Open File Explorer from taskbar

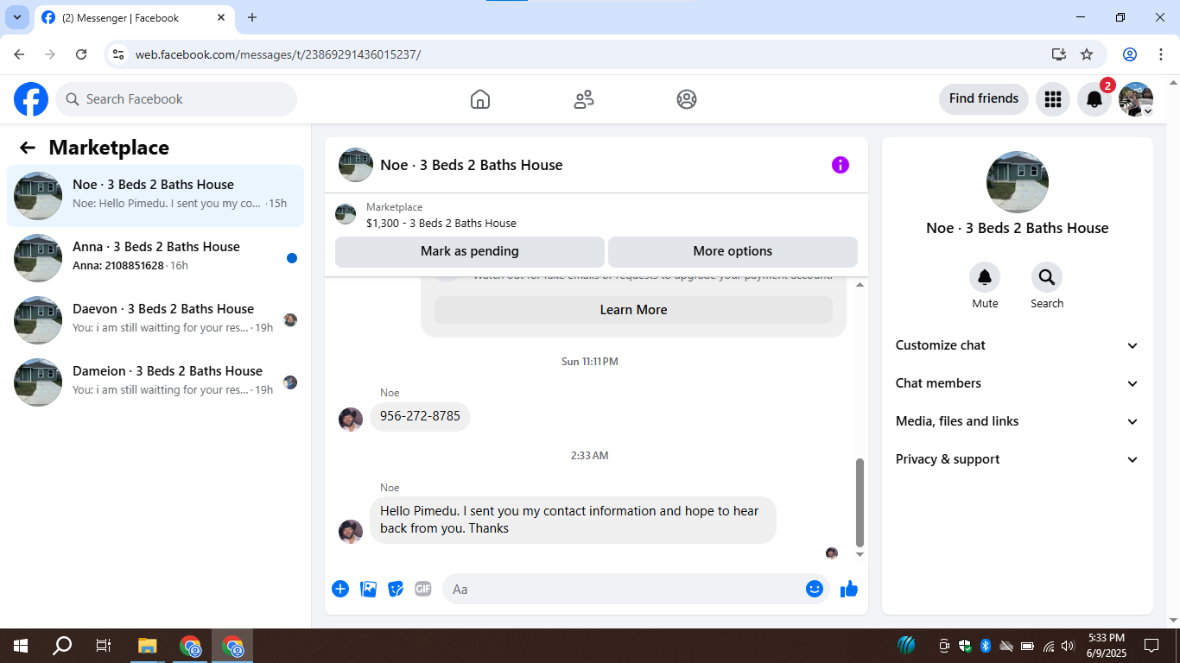(147, 646)
